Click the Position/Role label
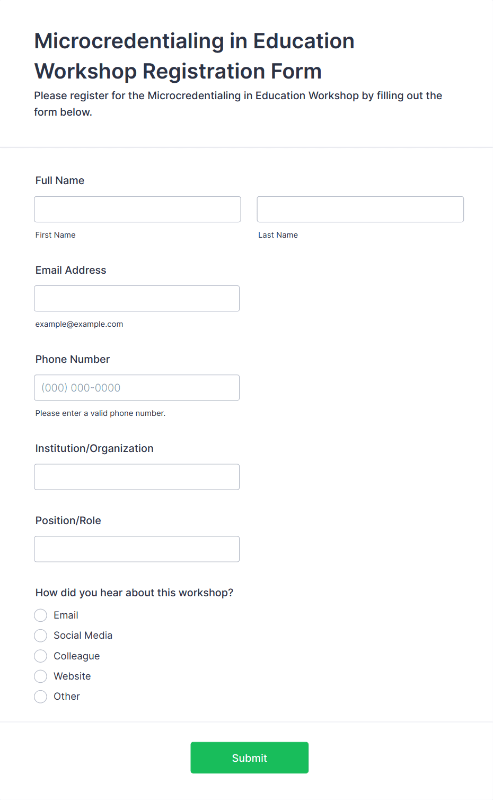The height and width of the screenshot is (800, 493). (68, 520)
